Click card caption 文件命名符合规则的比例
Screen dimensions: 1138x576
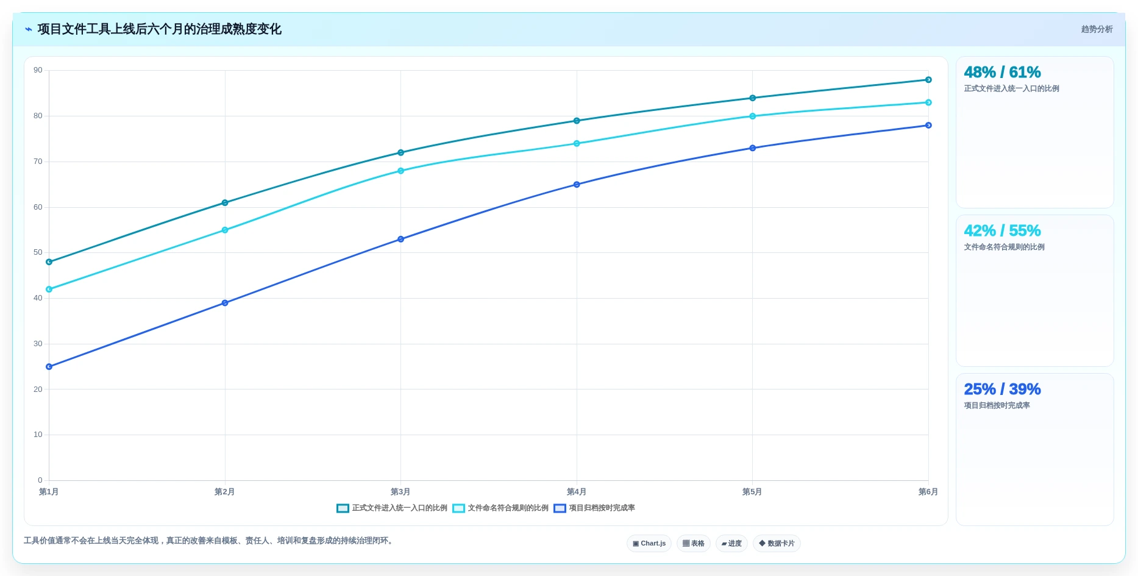[1004, 247]
